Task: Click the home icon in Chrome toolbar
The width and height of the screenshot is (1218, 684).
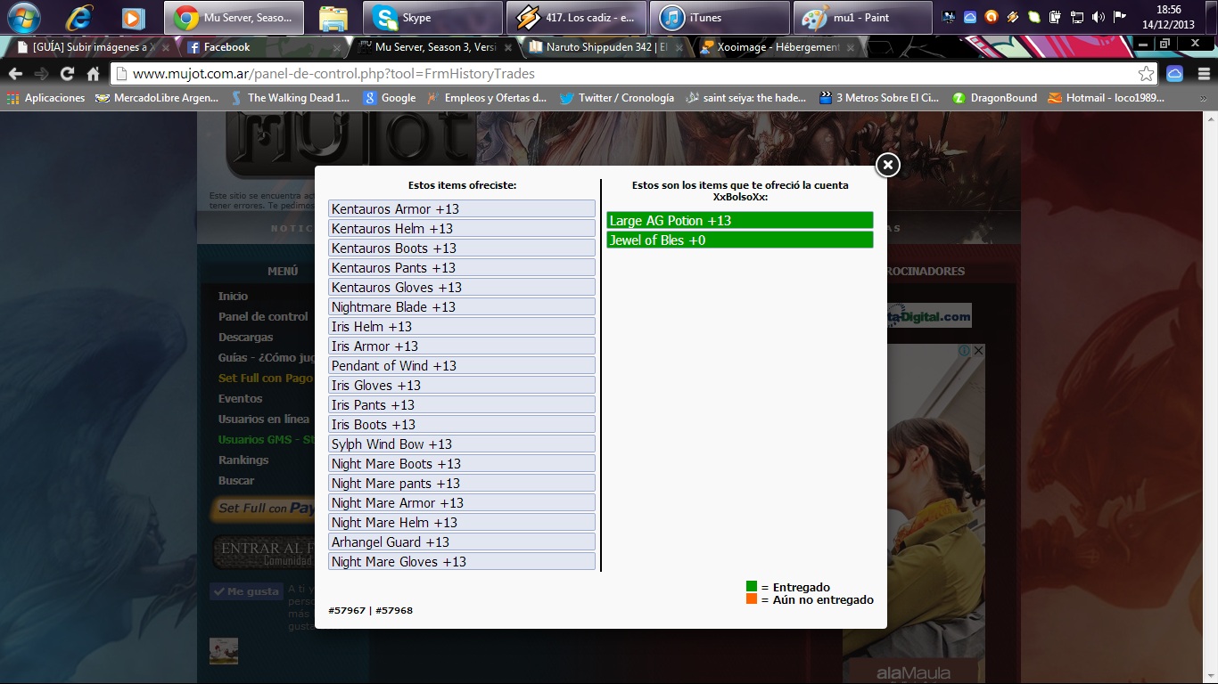Action: [x=93, y=74]
